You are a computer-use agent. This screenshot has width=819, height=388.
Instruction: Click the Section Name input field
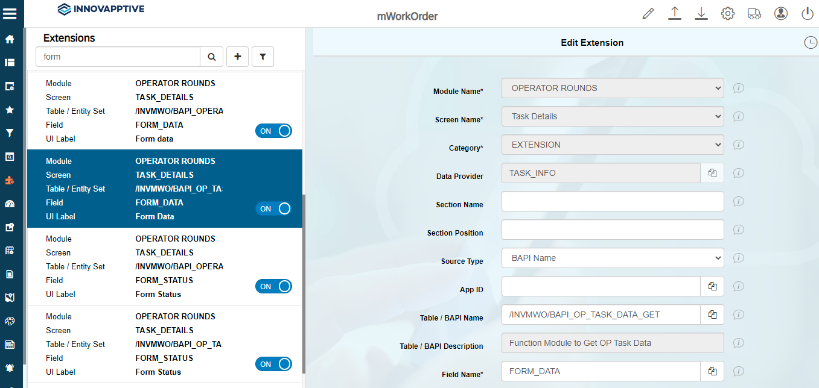(613, 201)
